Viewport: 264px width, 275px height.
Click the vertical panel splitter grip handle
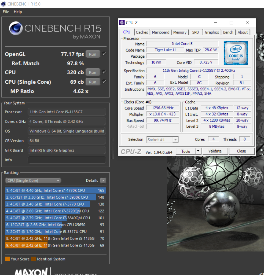click(x=112, y=149)
